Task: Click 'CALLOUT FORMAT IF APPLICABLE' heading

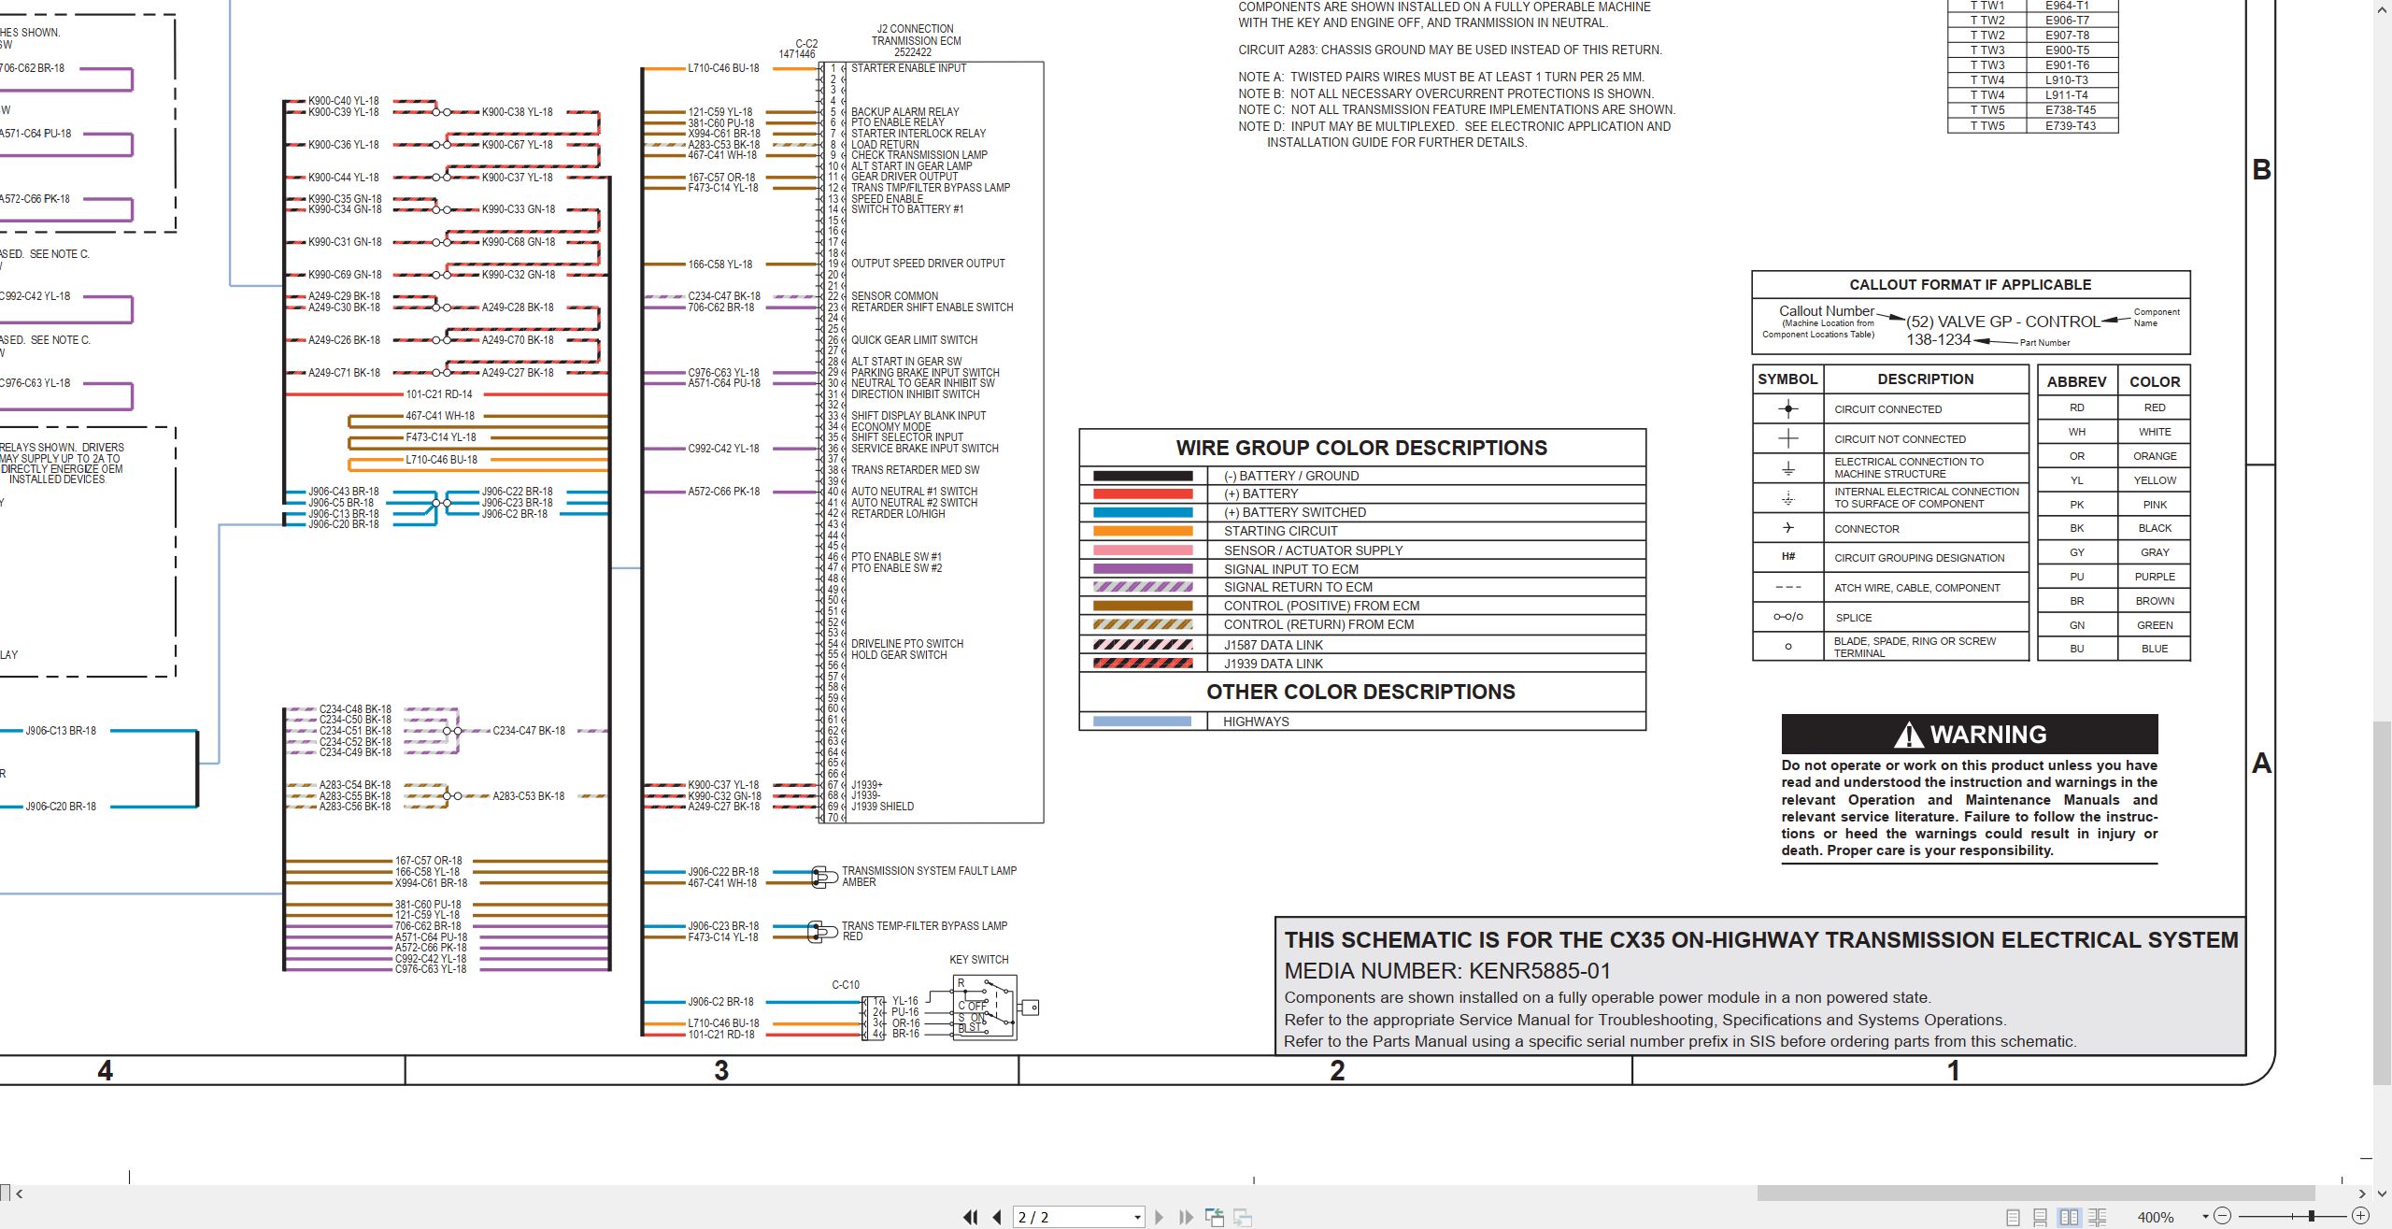Action: click(1970, 284)
